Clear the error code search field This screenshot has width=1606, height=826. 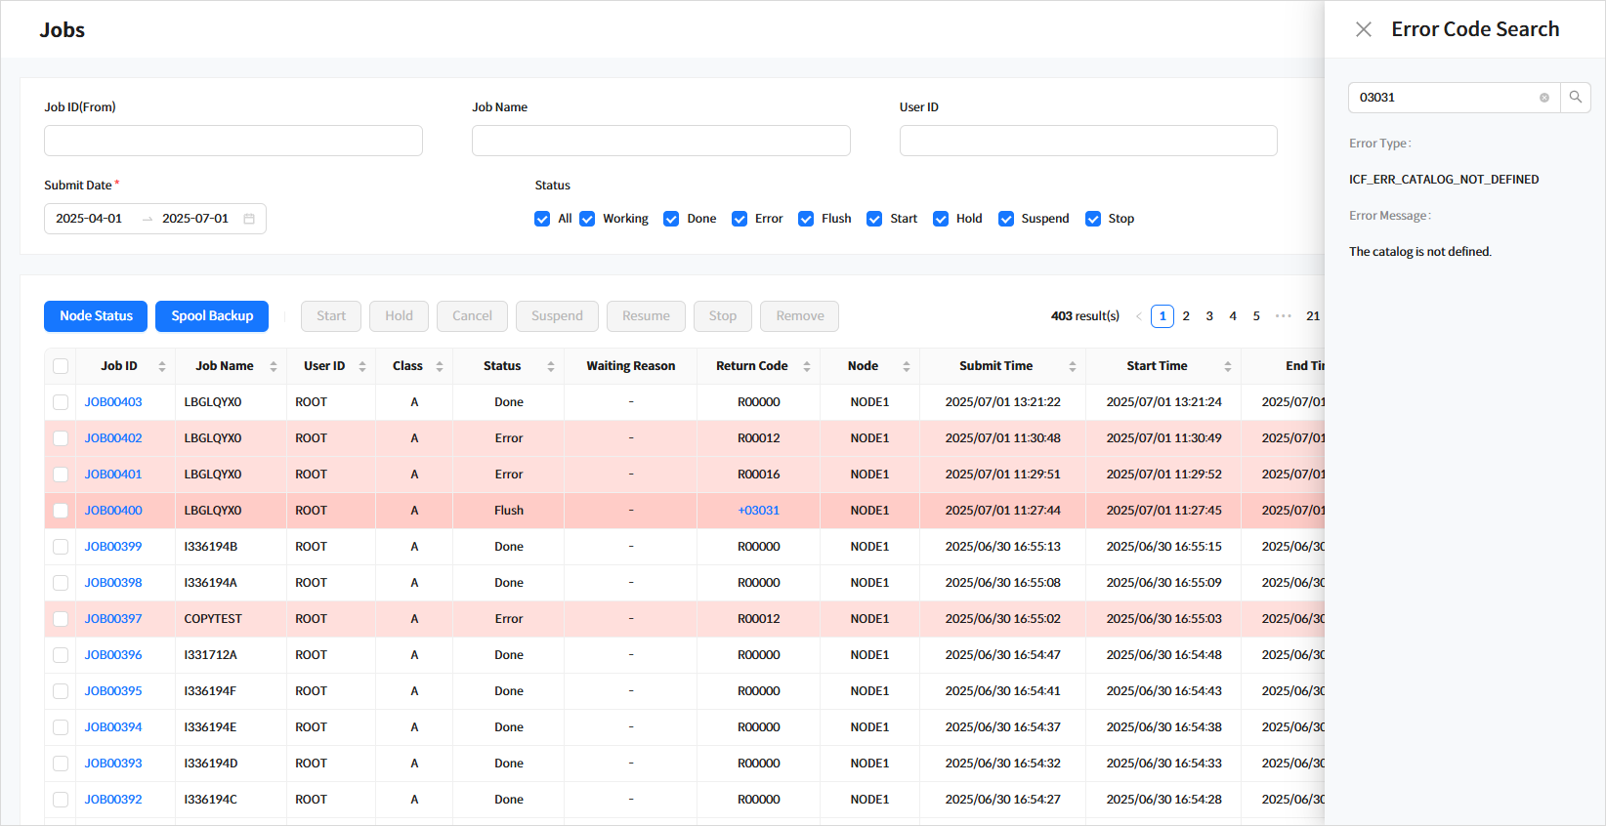click(x=1543, y=98)
